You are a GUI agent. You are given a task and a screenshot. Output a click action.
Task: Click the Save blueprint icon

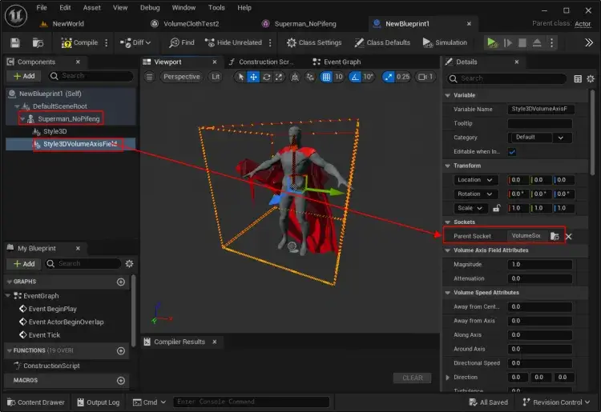click(15, 42)
